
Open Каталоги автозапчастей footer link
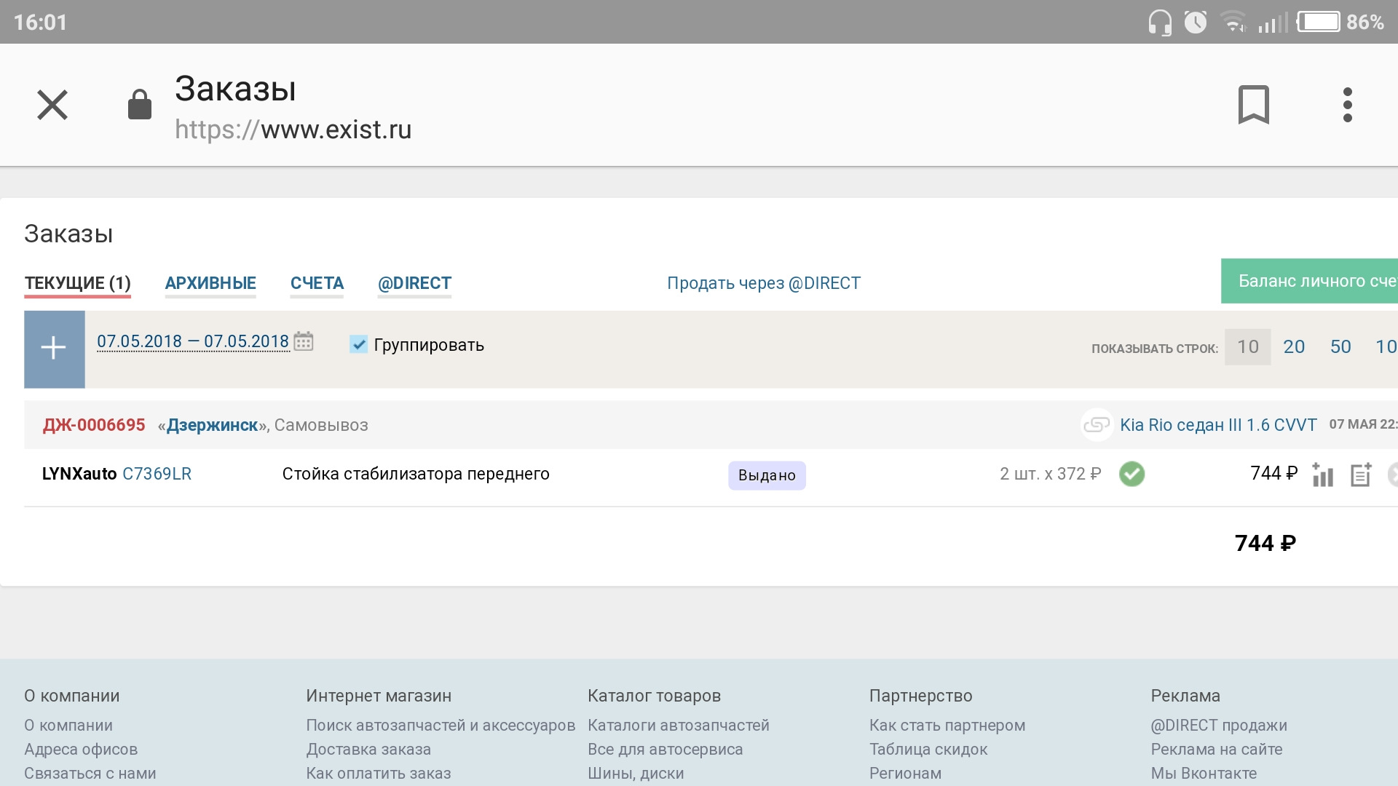pyautogui.click(x=679, y=726)
